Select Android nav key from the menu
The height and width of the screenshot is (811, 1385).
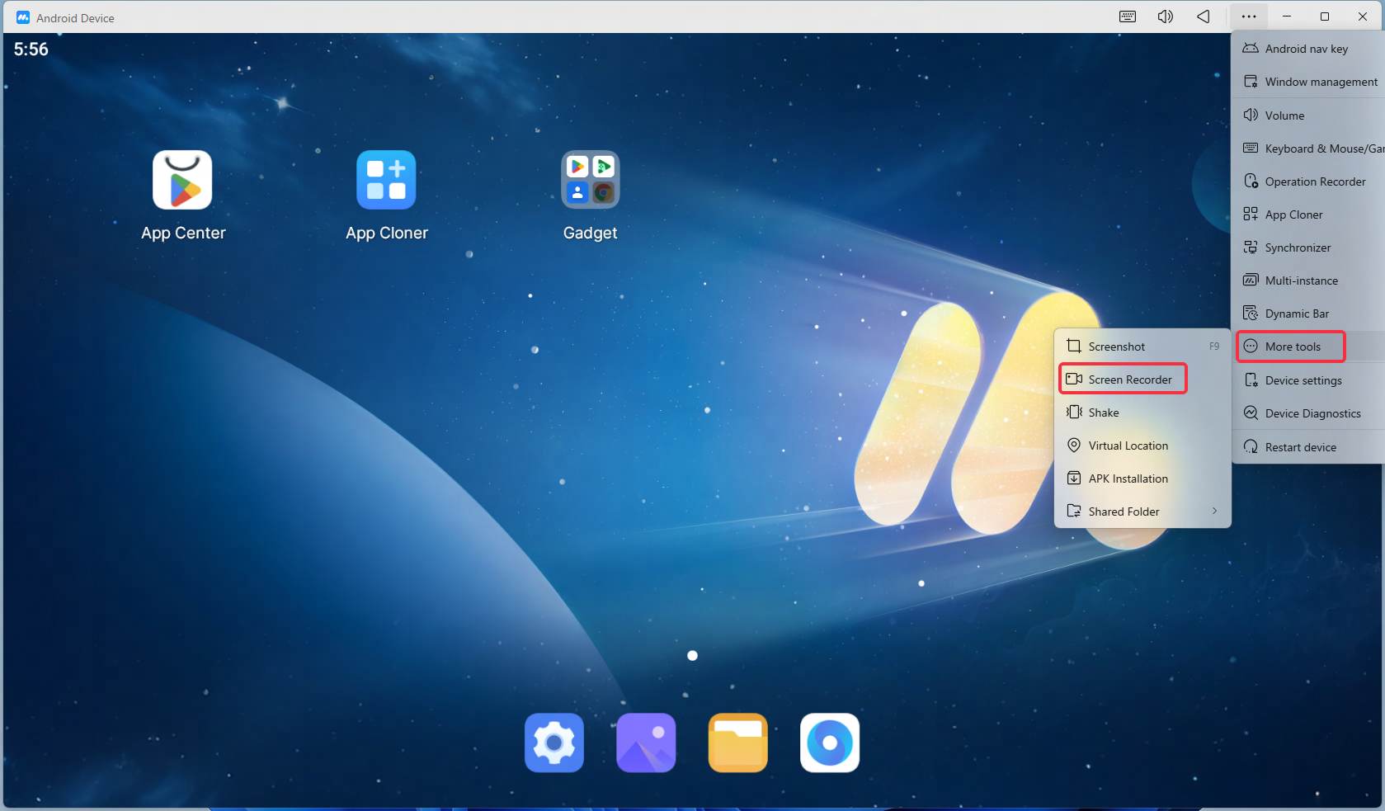coord(1308,49)
